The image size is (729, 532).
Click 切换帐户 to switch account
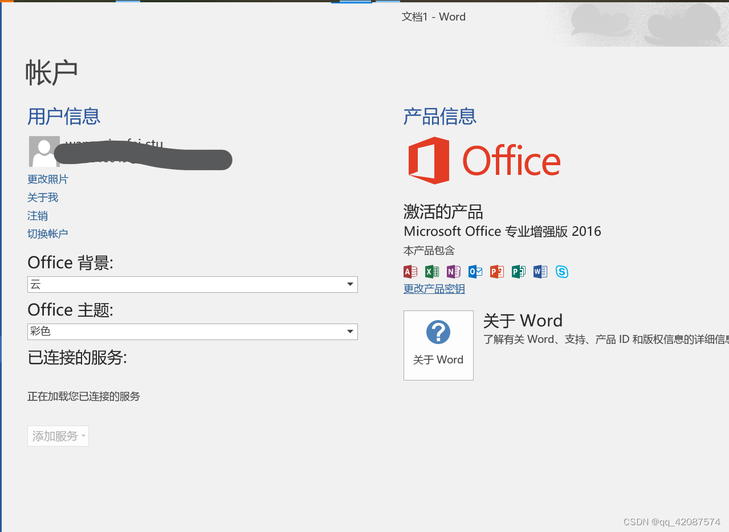(48, 234)
